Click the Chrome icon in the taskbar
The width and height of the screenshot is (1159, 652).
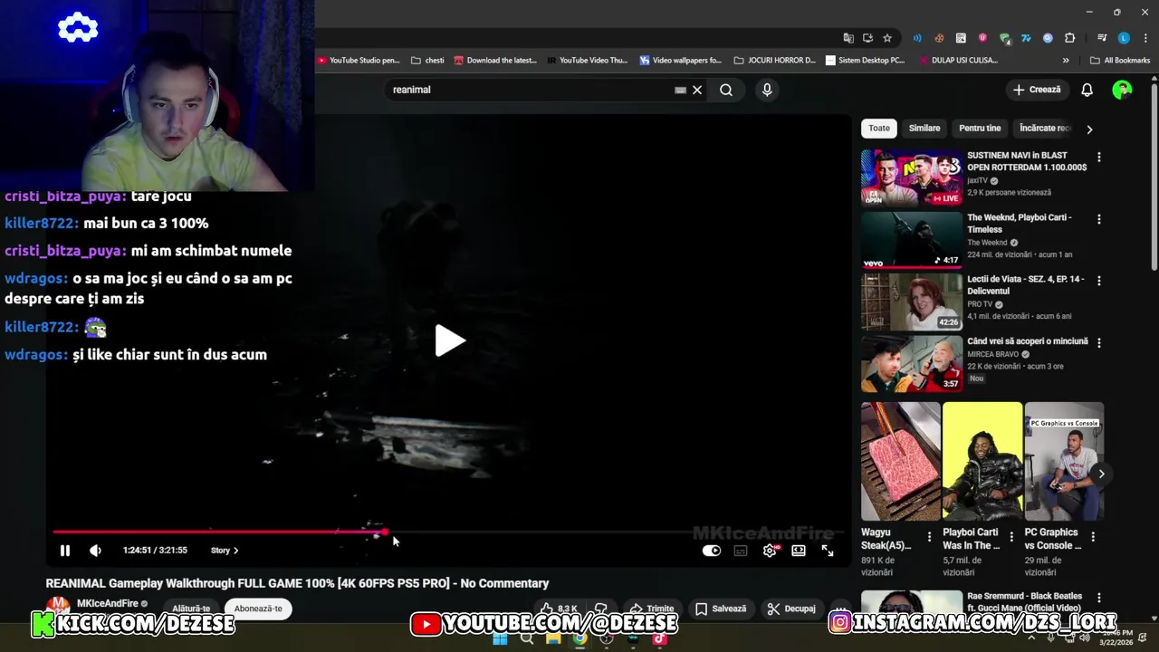[x=579, y=638]
